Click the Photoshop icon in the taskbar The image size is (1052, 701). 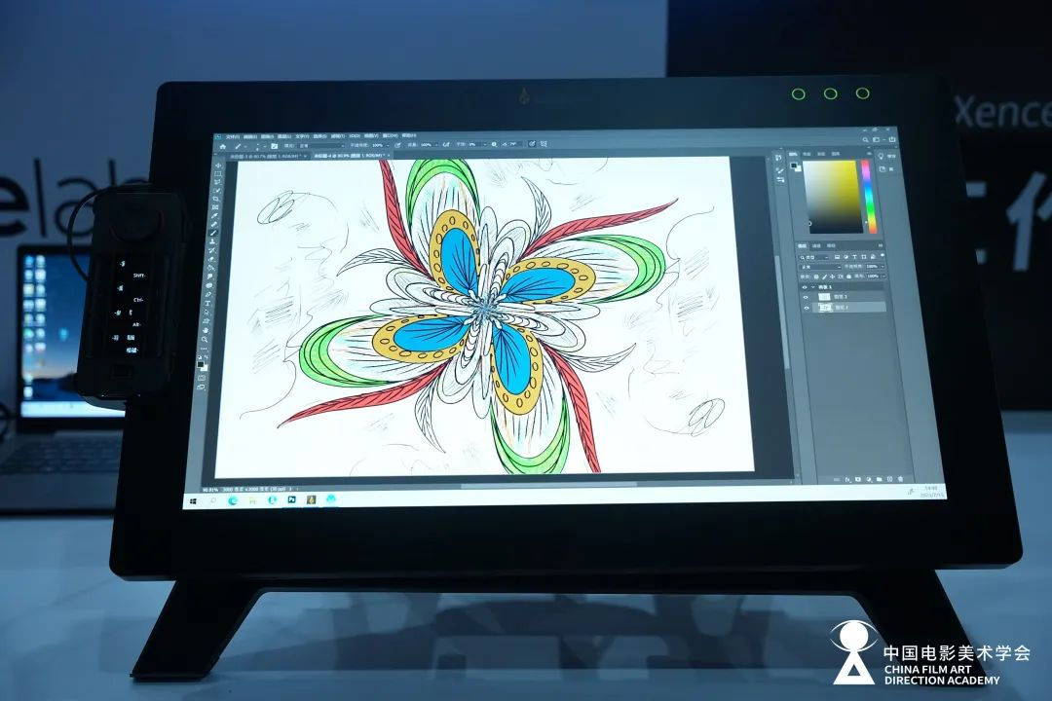pyautogui.click(x=292, y=499)
